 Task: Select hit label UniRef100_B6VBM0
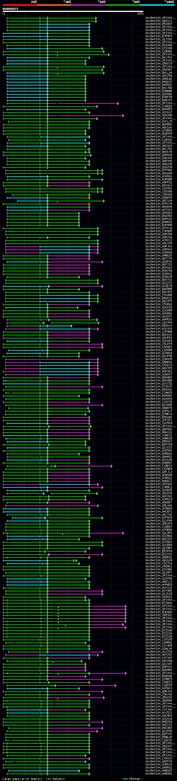click(x=159, y=125)
